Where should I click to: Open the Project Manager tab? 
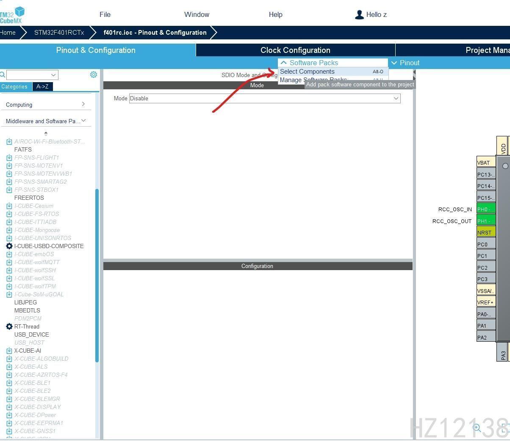coord(453,50)
